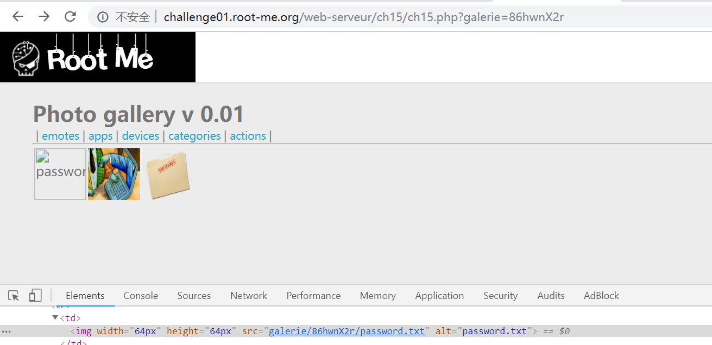Click the URL address bar

(x=364, y=17)
